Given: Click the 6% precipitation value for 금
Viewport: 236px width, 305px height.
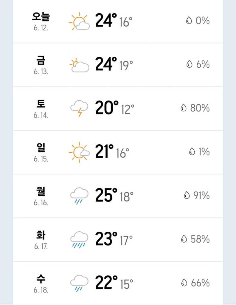Looking at the screenshot, I should pyautogui.click(x=203, y=64).
